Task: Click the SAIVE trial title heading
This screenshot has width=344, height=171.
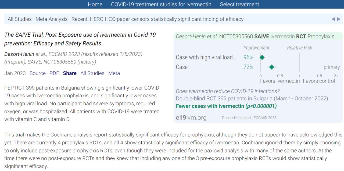Action: (x=80, y=39)
